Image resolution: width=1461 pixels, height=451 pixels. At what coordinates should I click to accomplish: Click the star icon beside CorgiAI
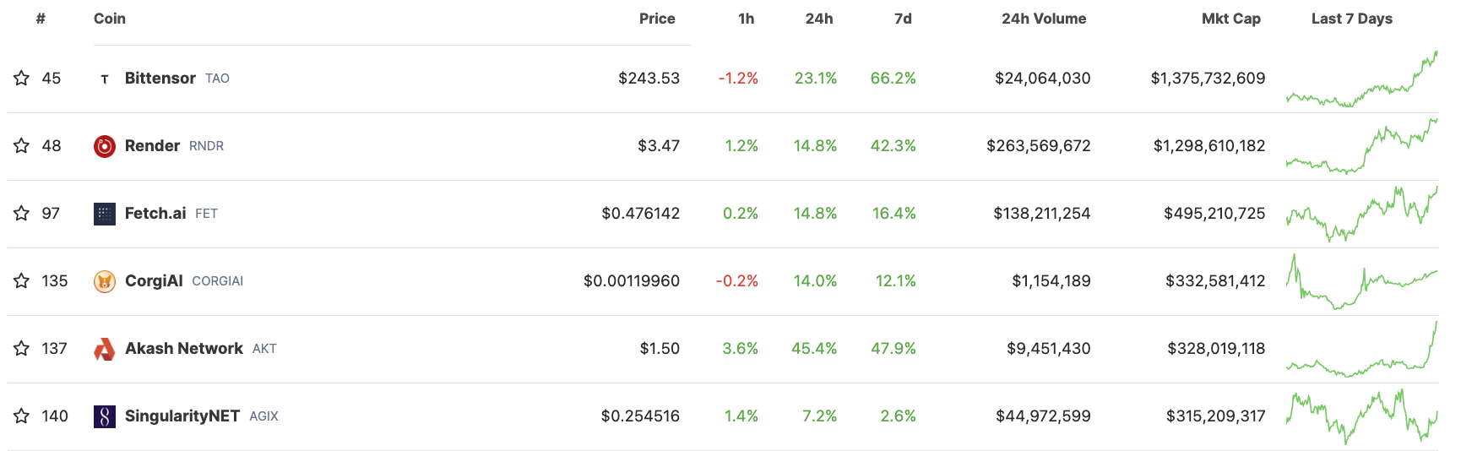pyautogui.click(x=21, y=281)
